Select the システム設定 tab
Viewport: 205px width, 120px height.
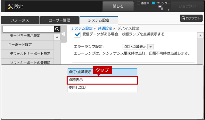pos(99,20)
